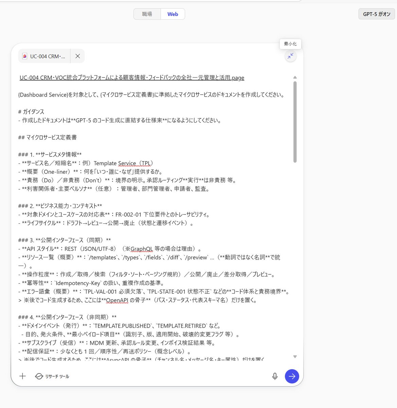Switch to the 職場 tab
Viewport: 397px width, 408px height.
click(x=147, y=14)
